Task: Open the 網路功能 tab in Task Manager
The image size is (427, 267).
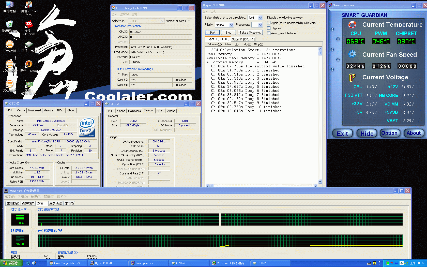Action: 55,203
